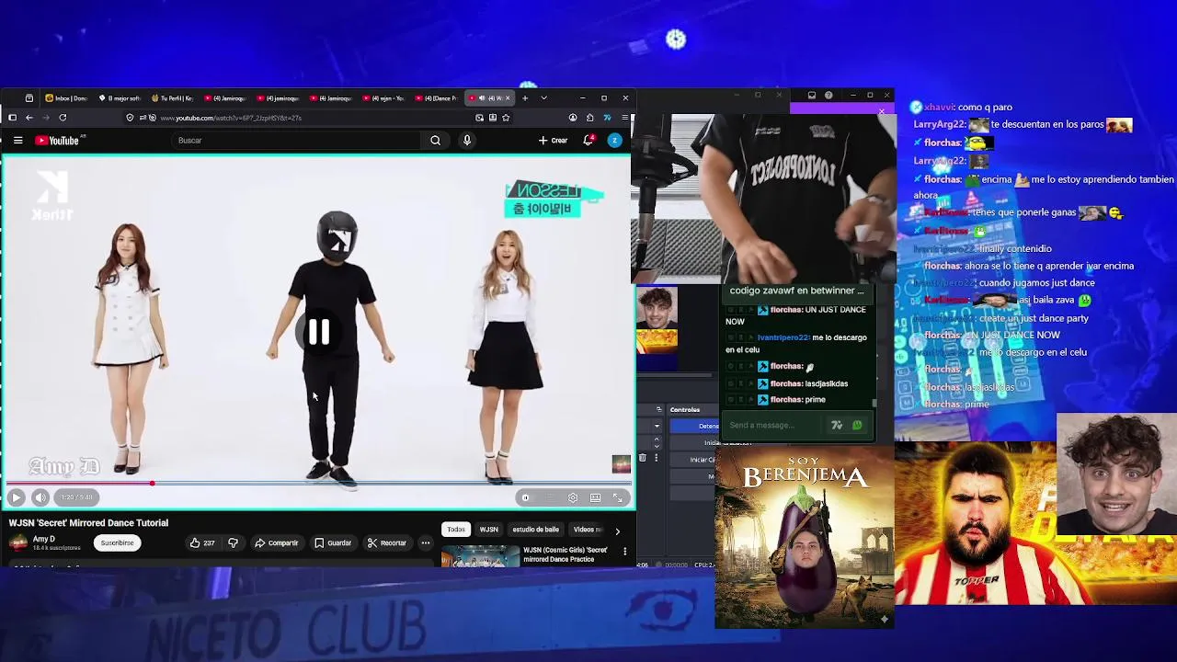Open the help question mark icon in streaming app

click(x=828, y=95)
